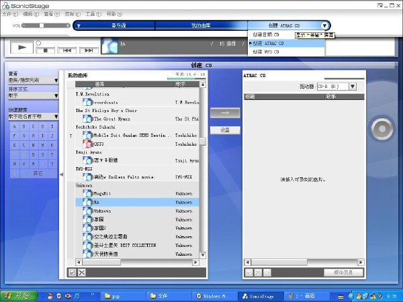Click the library list scroll up arrow
Screen dimensions: 403x302
[x=203, y=85]
